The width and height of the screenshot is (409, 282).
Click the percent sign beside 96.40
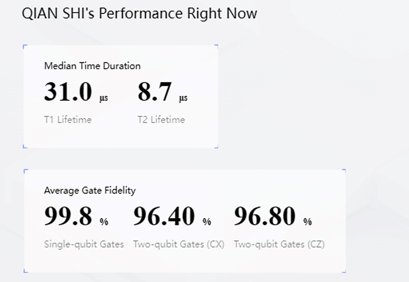point(207,222)
